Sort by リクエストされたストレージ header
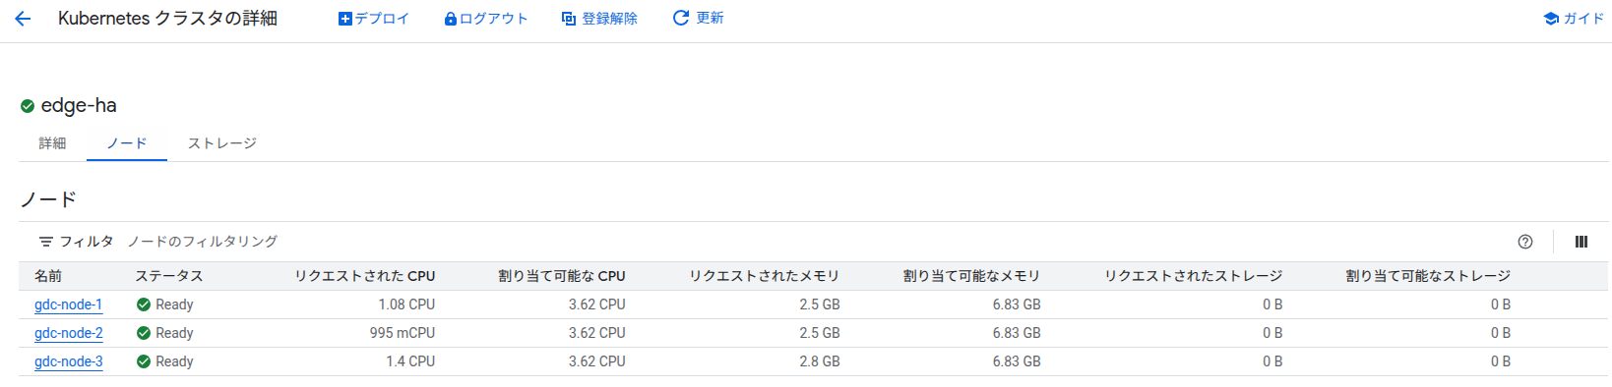This screenshot has height=387, width=1612. (x=1193, y=276)
